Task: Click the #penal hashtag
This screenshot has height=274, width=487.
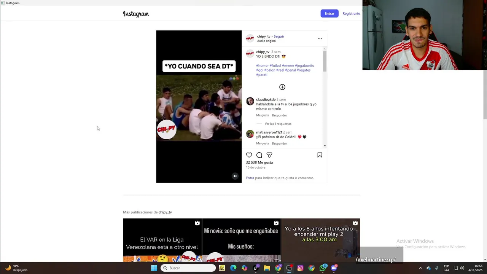Action: [290, 70]
